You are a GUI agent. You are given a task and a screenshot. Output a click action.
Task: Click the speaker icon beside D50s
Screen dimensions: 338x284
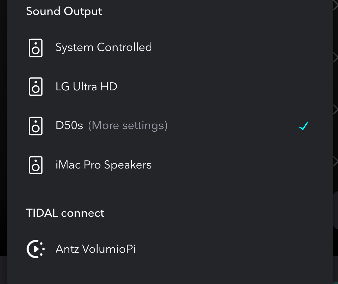pos(35,126)
